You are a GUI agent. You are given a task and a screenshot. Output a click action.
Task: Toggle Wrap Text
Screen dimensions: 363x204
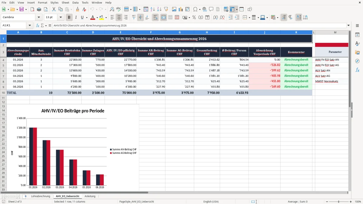point(155,18)
